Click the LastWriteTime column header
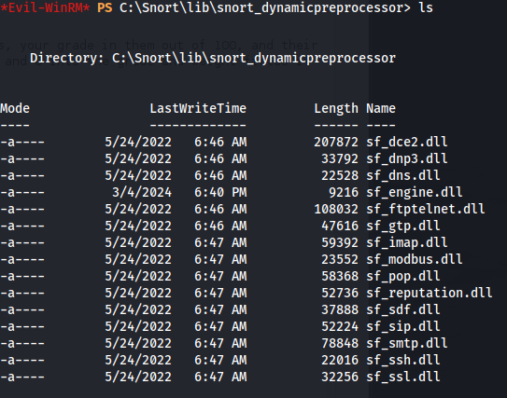Screen dimensions: 507x398 pyautogui.click(x=198, y=108)
